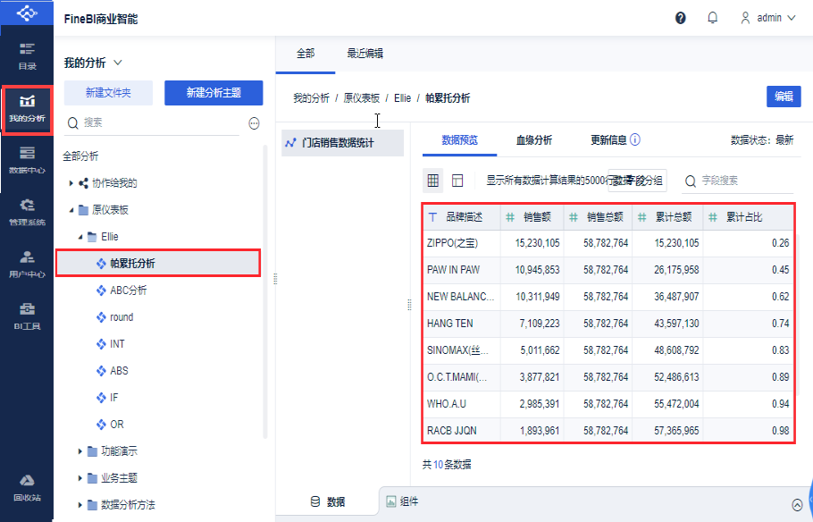Click the 字段搜索 magnifier icon

pyautogui.click(x=690, y=181)
